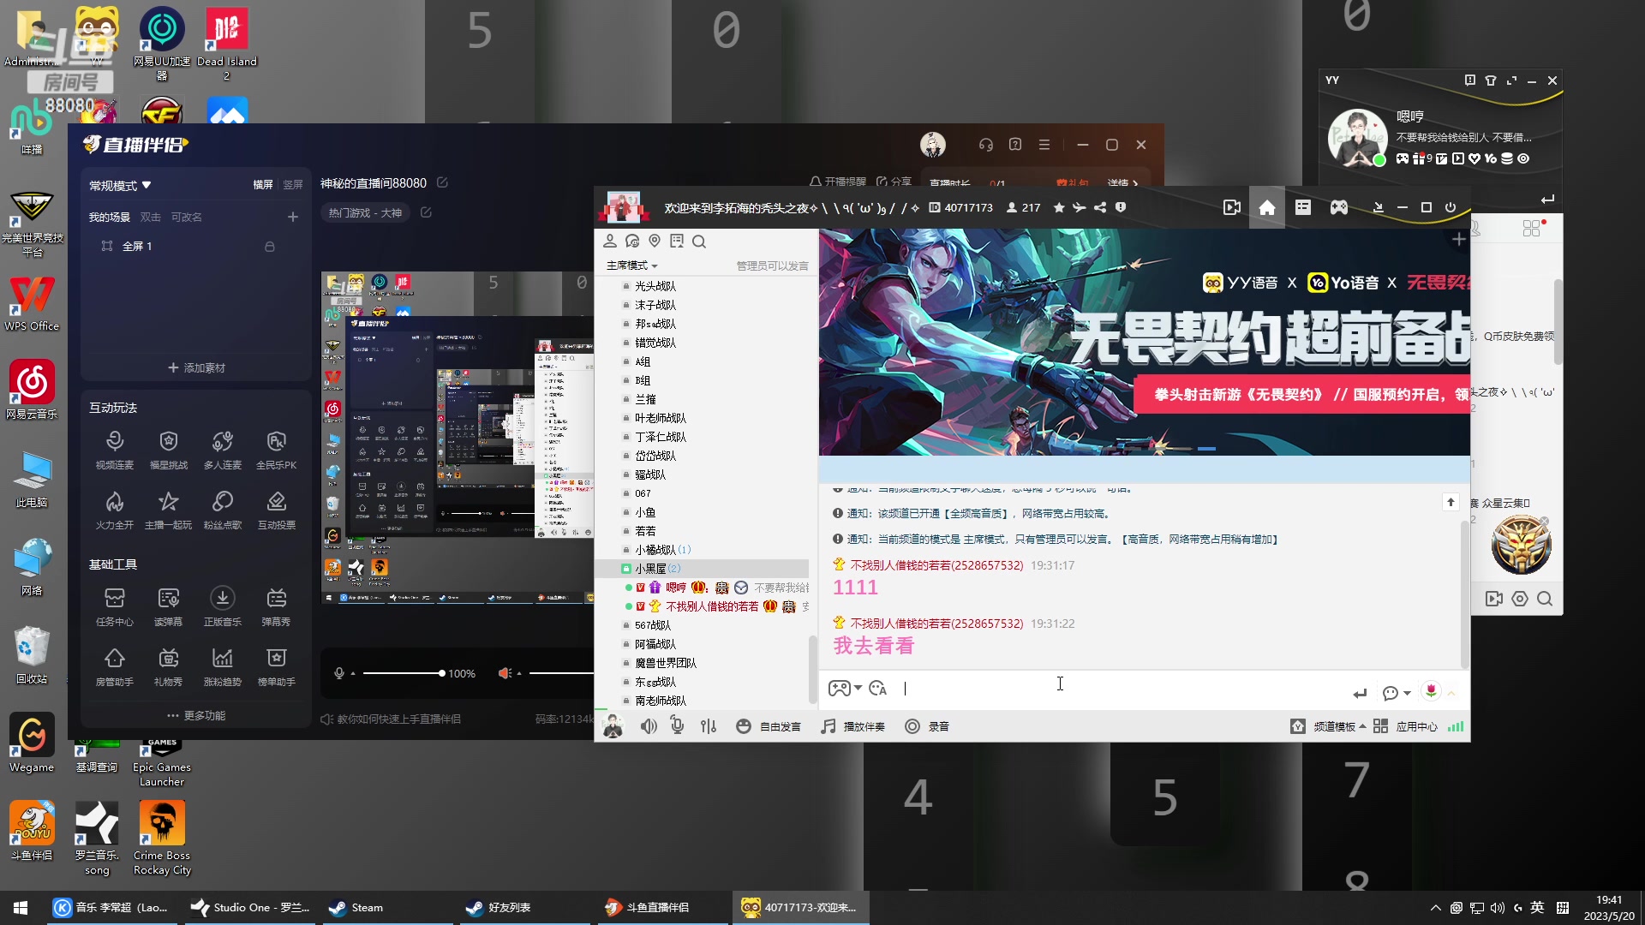Mute the microphone in YY channel

click(x=676, y=725)
